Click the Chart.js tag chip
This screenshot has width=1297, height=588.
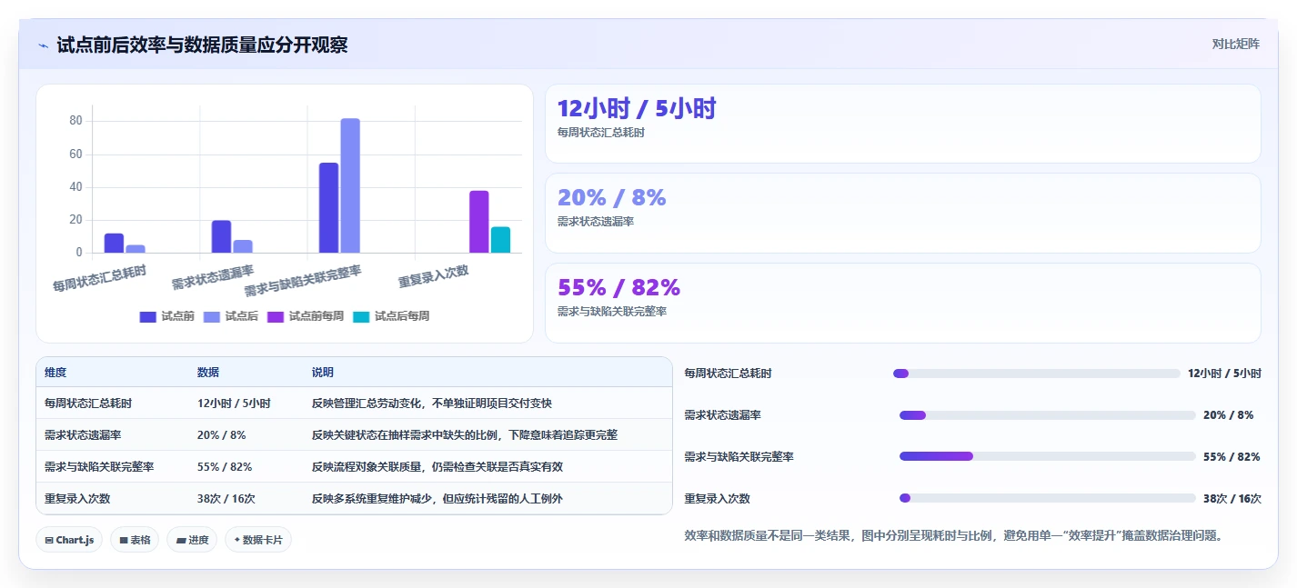tap(69, 540)
